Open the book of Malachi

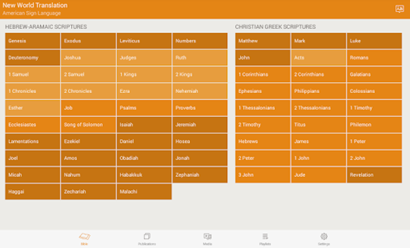144,191
